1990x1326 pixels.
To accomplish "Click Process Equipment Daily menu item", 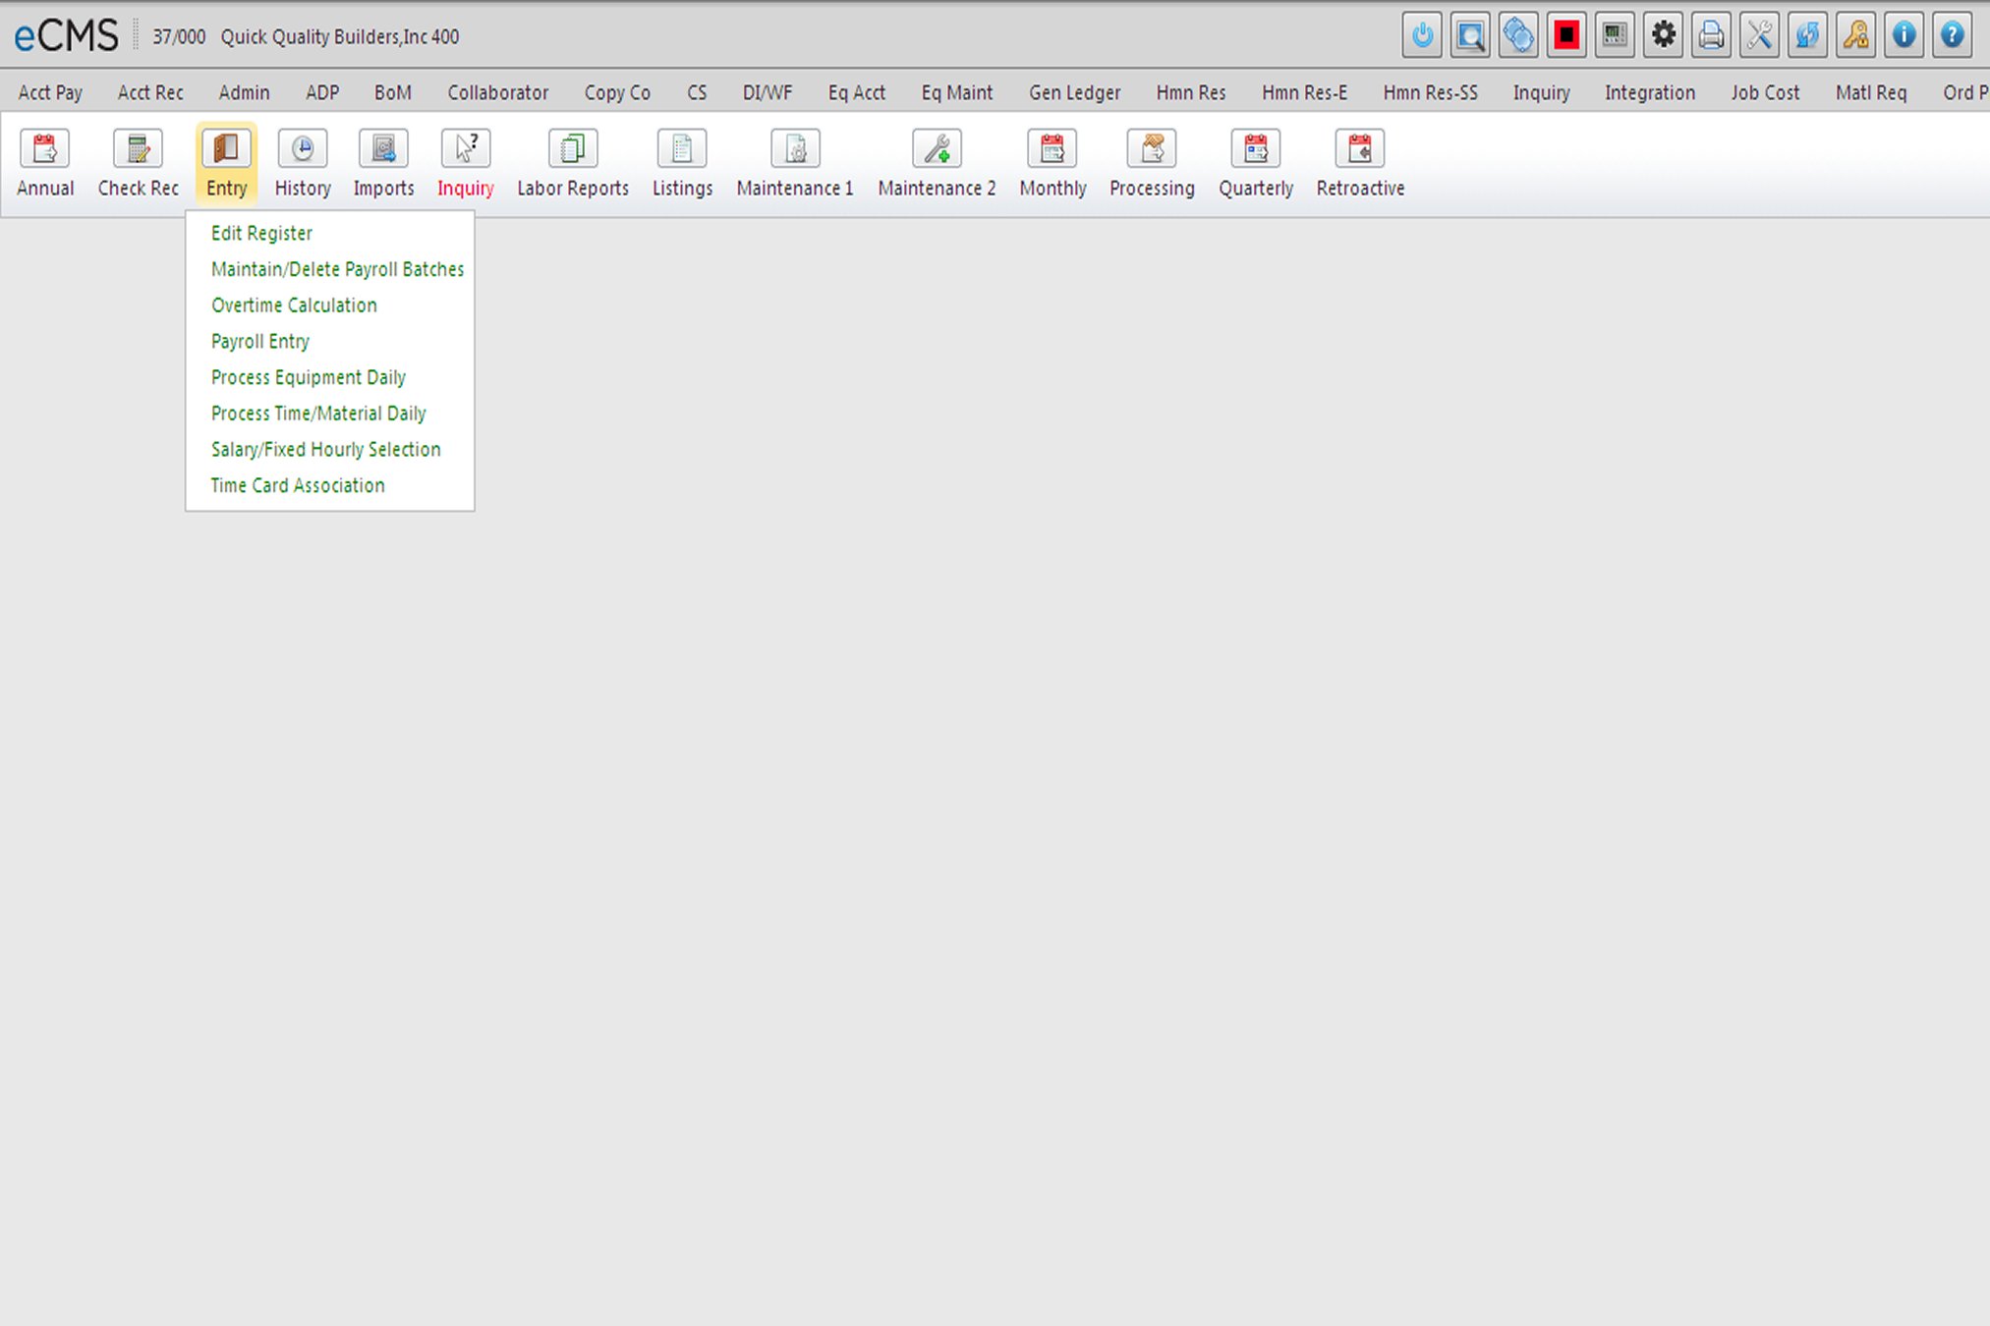I will 308,377.
